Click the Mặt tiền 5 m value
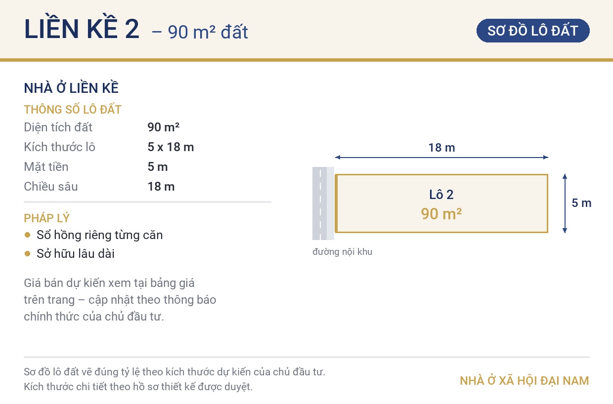The height and width of the screenshot is (404, 613). [x=158, y=167]
